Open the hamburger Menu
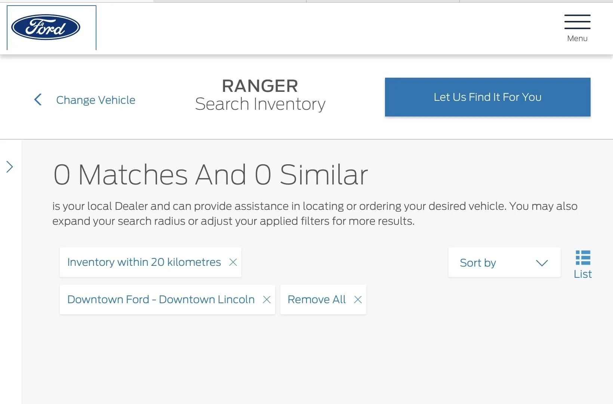613x404 pixels. (x=577, y=28)
